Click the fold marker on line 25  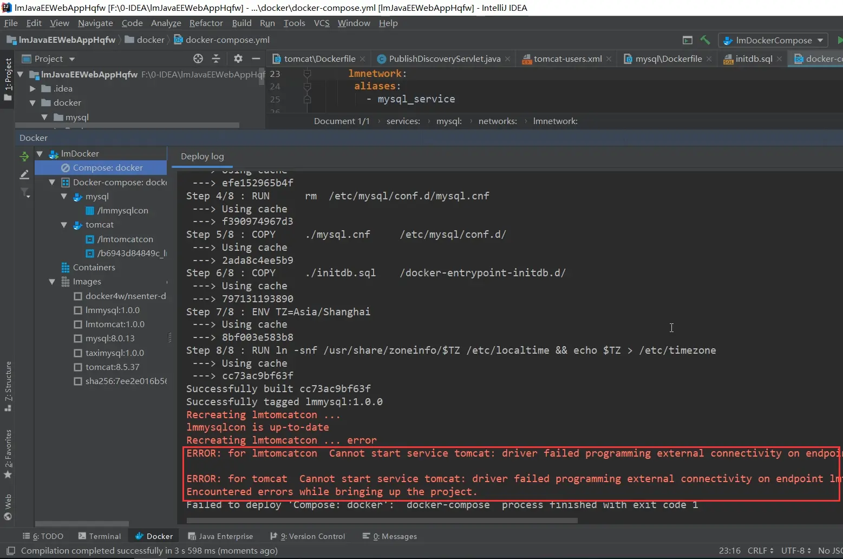click(307, 99)
